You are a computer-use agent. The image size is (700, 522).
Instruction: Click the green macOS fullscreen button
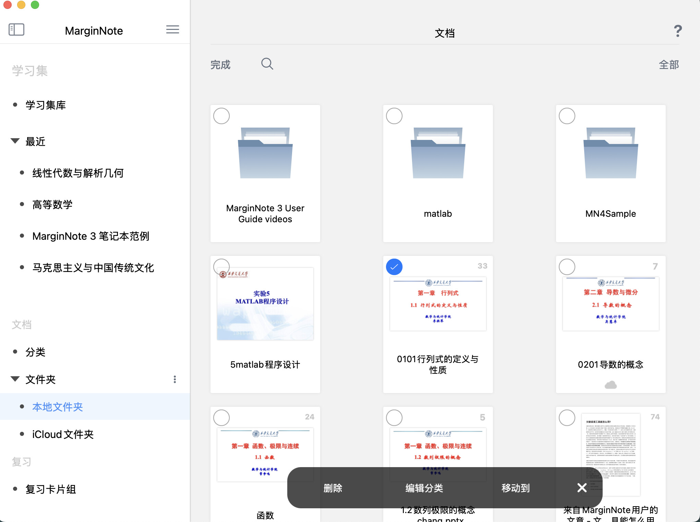(35, 5)
